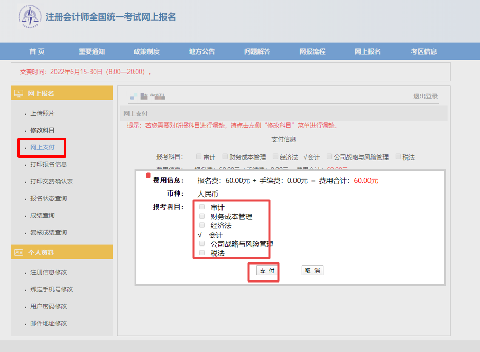The image size is (480, 352).
Task: Click the 网上报名 section monitor icon
Action: [x=19, y=93]
